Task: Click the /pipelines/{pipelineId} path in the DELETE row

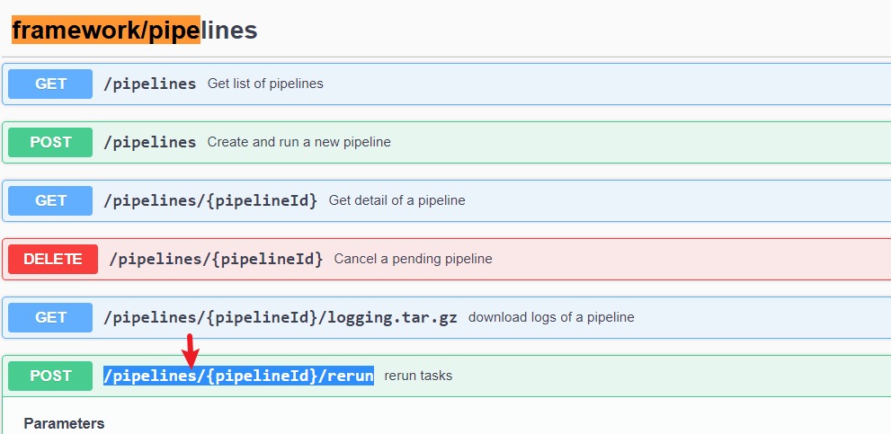Action: click(216, 259)
